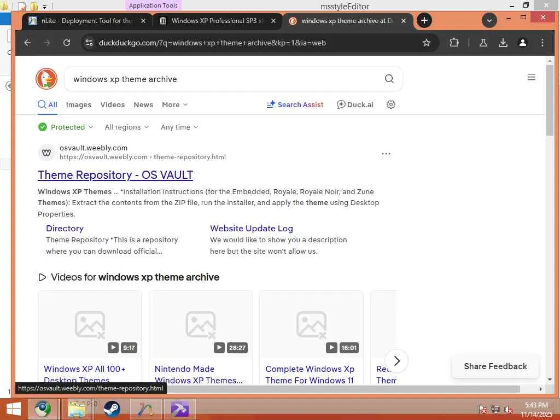Click the Share Feedback button
This screenshot has height=420, width=560.
click(x=495, y=366)
